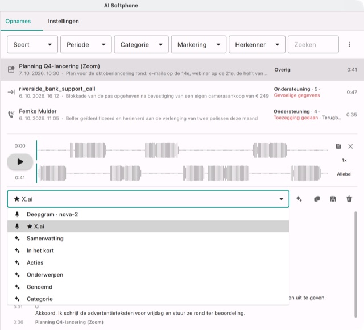Viewport: 364px width, 330px height.
Task: Collapse the X.ai transcript selector
Action: pyautogui.click(x=148, y=199)
